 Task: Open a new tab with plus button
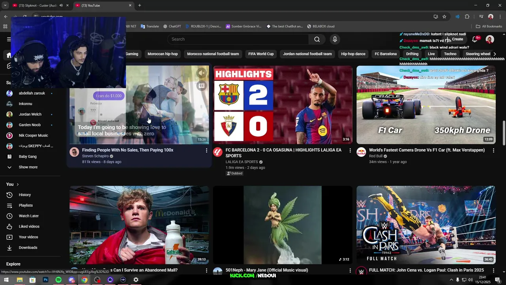click(140, 6)
